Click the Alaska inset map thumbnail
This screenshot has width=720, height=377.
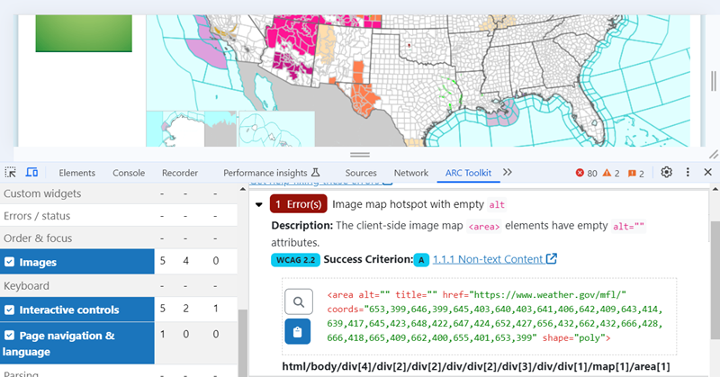click(x=192, y=129)
